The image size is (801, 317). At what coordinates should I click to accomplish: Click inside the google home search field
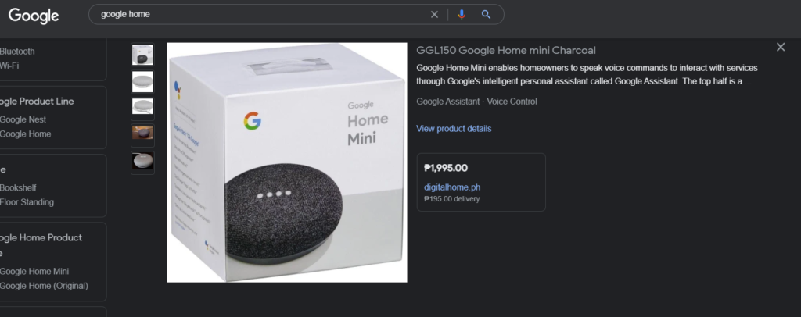click(x=260, y=14)
